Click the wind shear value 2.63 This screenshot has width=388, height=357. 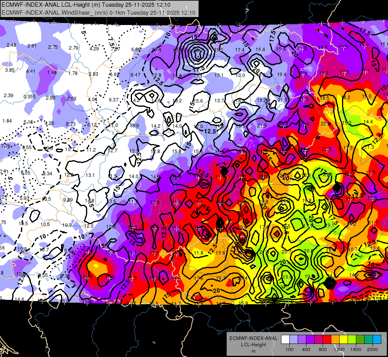point(71,99)
